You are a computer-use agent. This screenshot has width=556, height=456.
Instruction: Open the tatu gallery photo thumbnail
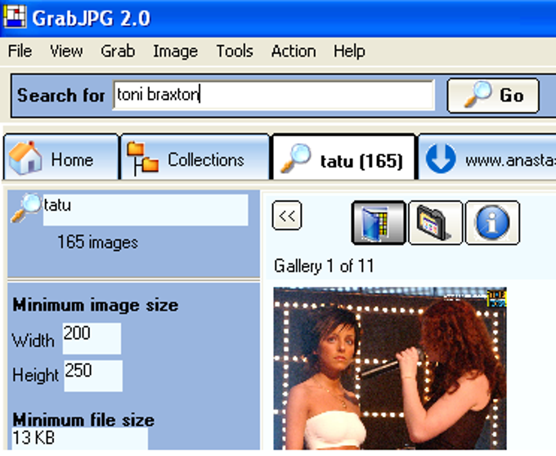390,369
